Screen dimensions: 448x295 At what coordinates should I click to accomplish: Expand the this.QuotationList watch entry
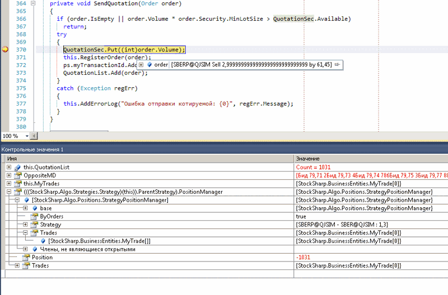tap(9, 167)
